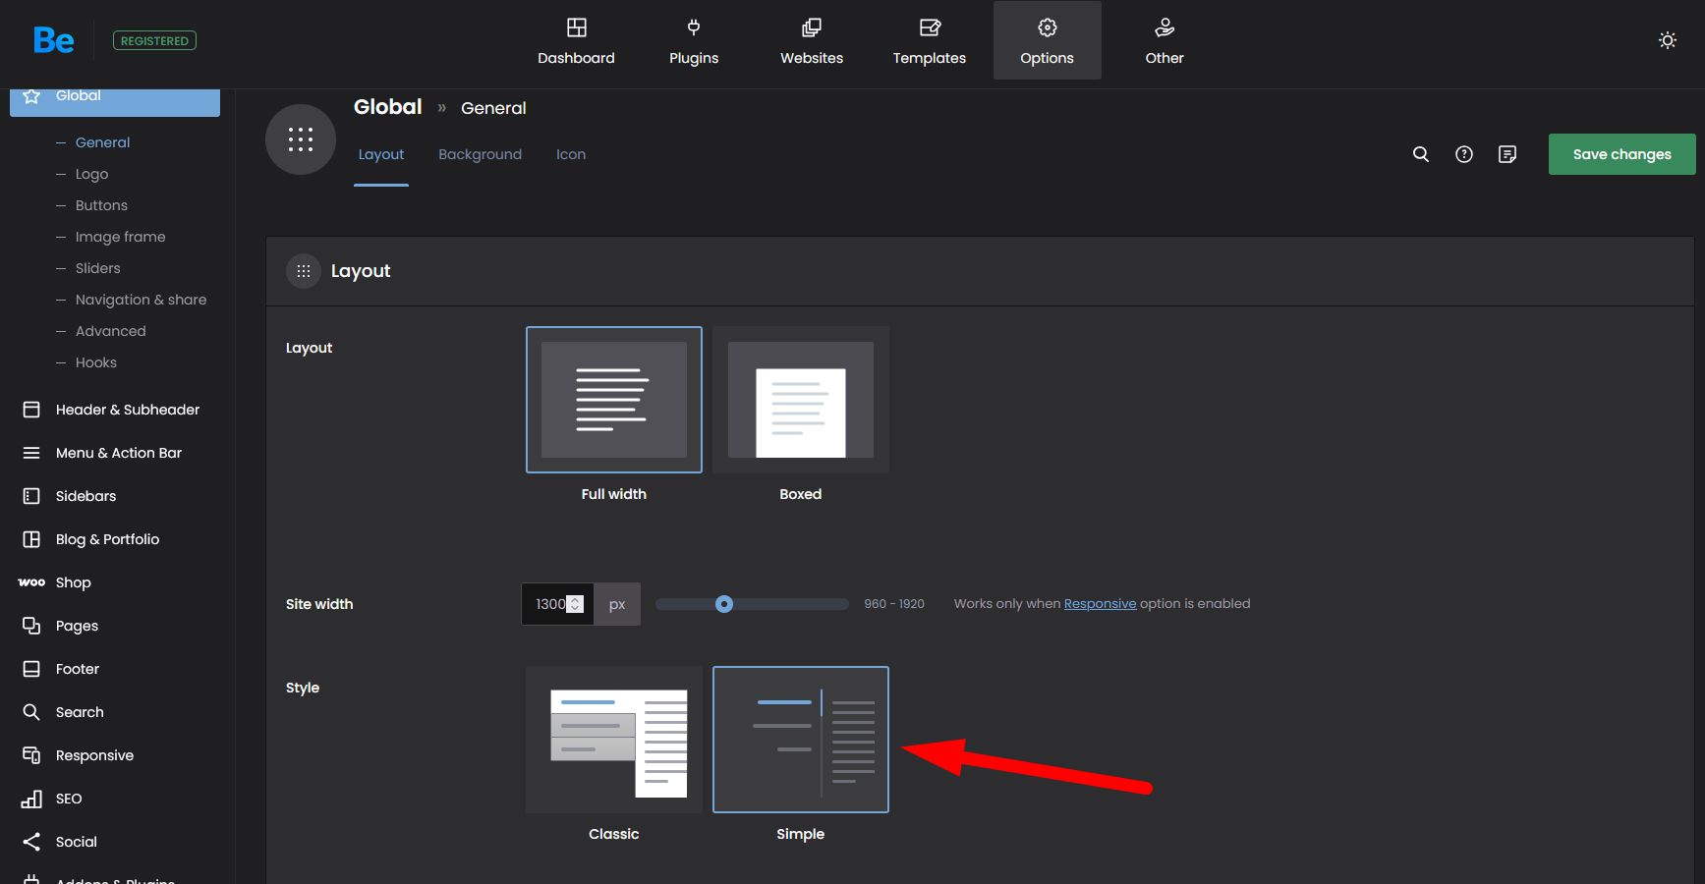
Task: Click the Site width slider handle
Action: (724, 604)
